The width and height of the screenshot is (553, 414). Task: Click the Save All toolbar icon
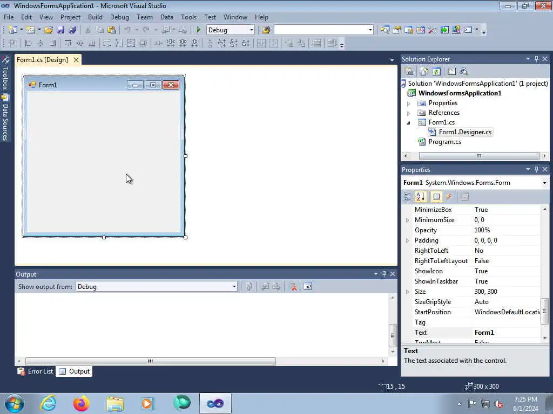[72, 30]
